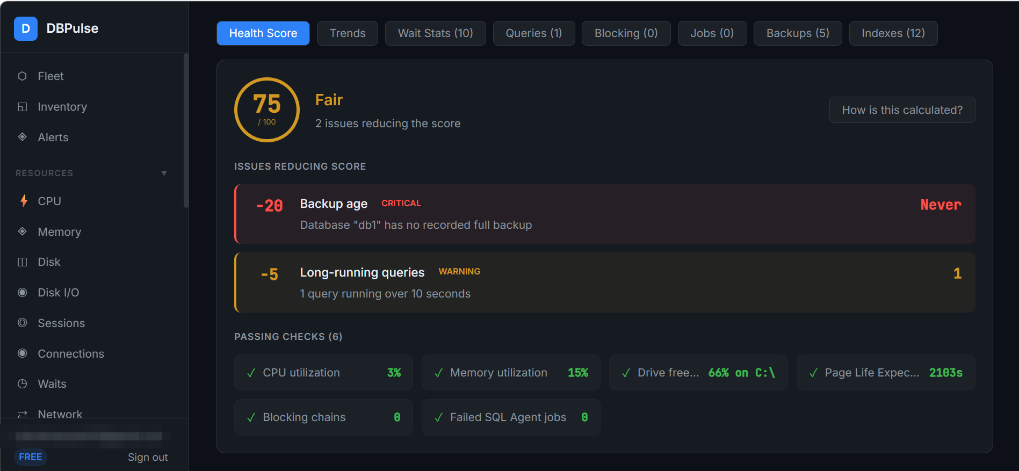Image resolution: width=1019 pixels, height=471 pixels.
Task: Click the CPU lightning bolt icon
Action: pyautogui.click(x=24, y=201)
